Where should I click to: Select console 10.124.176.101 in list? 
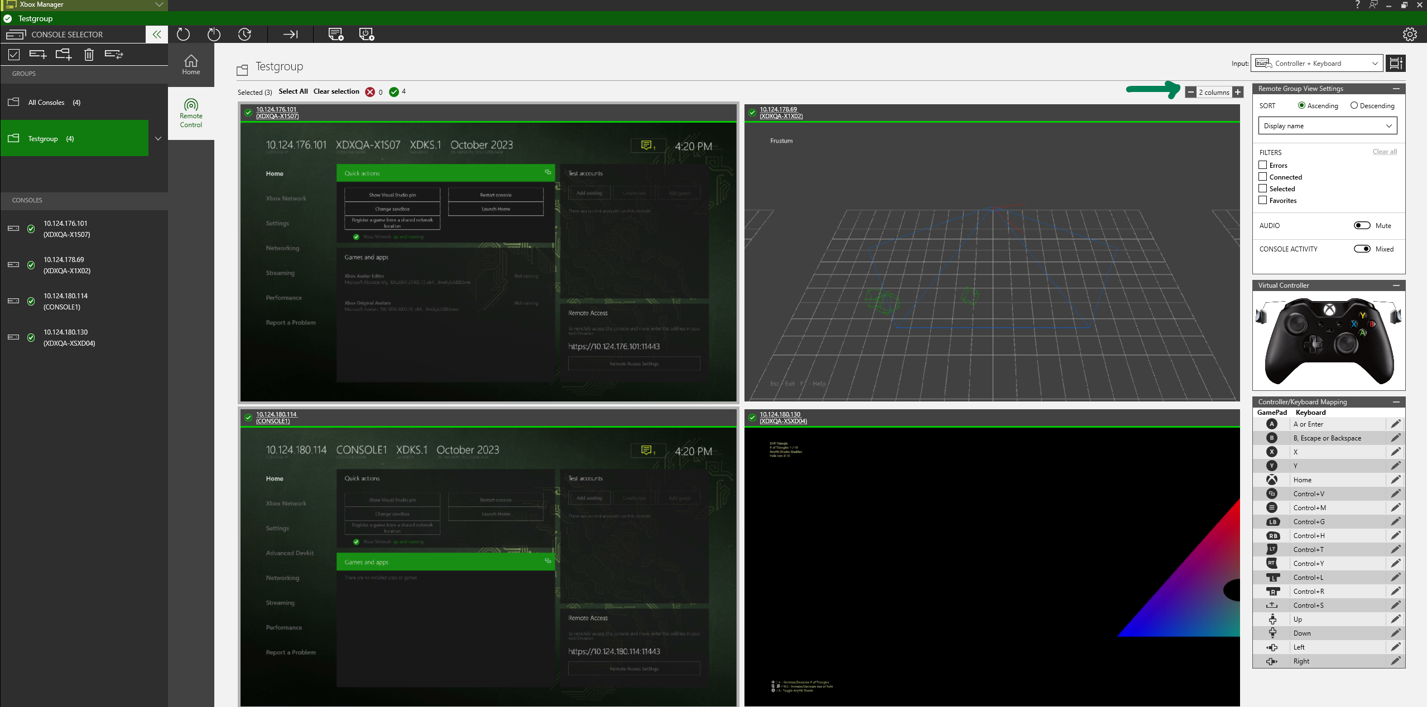84,229
